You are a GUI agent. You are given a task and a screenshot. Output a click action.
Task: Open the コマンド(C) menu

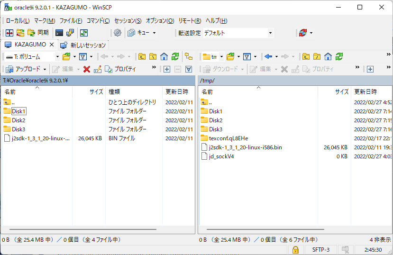tap(98, 21)
